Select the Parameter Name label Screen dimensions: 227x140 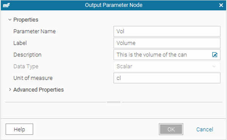pos(34,31)
